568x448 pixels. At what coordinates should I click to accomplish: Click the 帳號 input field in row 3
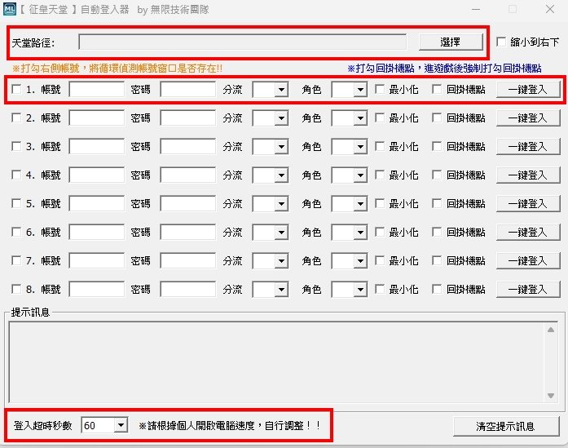point(97,147)
